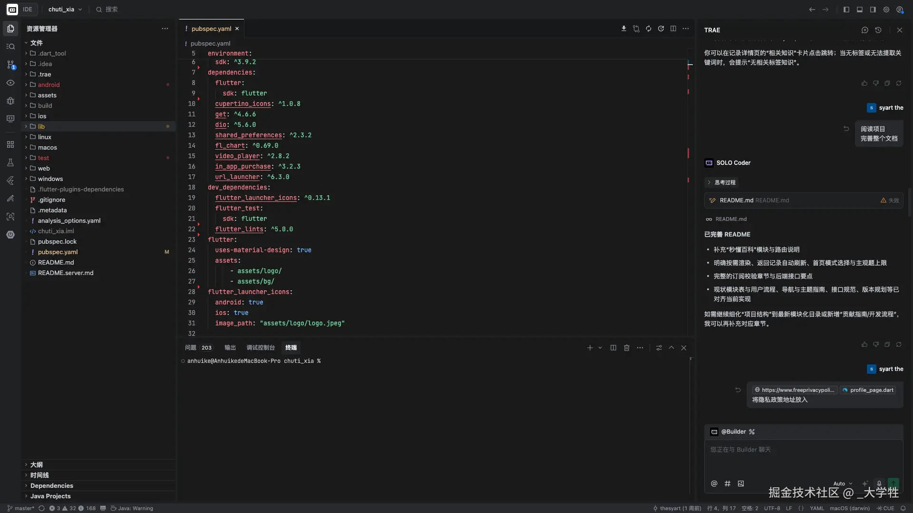Toggle the bottom panel layout icon

860,9
